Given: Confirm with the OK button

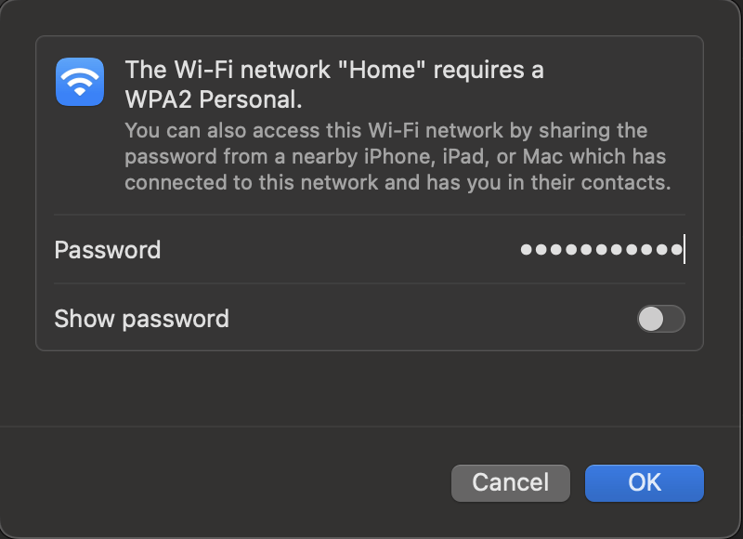Looking at the screenshot, I should 644,482.
